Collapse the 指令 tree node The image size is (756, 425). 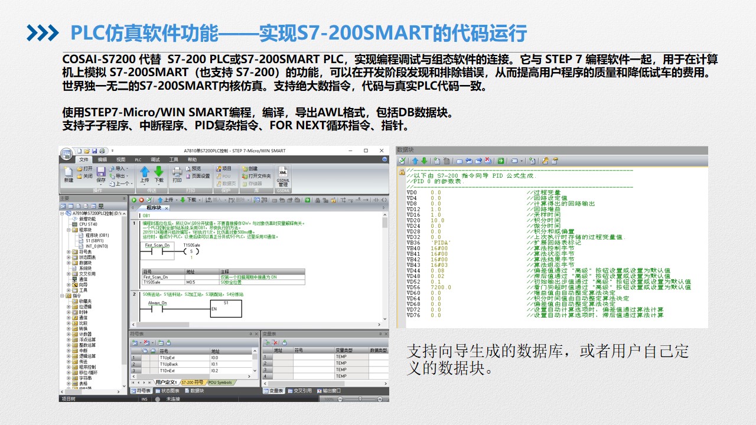pyautogui.click(x=63, y=296)
